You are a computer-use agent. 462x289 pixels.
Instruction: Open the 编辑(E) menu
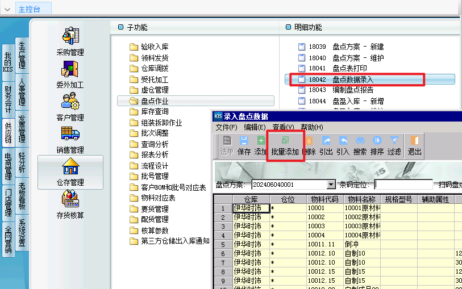pyautogui.click(x=255, y=127)
